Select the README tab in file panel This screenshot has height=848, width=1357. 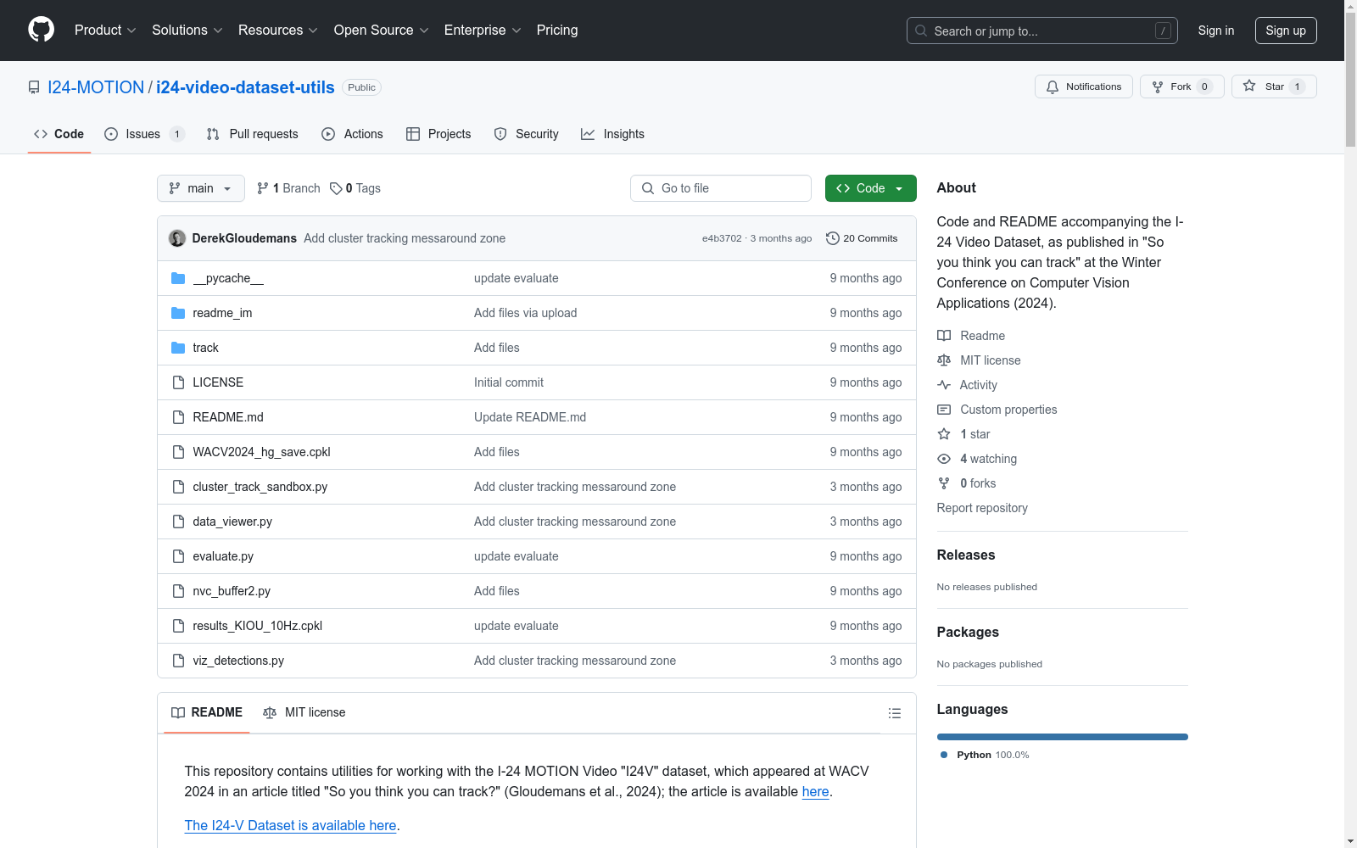point(207,712)
